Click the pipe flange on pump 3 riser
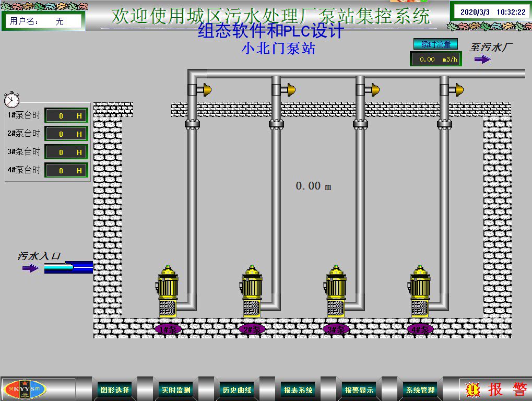This screenshot has width=532, height=401. click(360, 124)
